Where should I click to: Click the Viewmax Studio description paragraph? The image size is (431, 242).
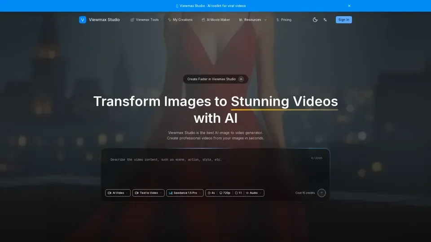(215, 135)
